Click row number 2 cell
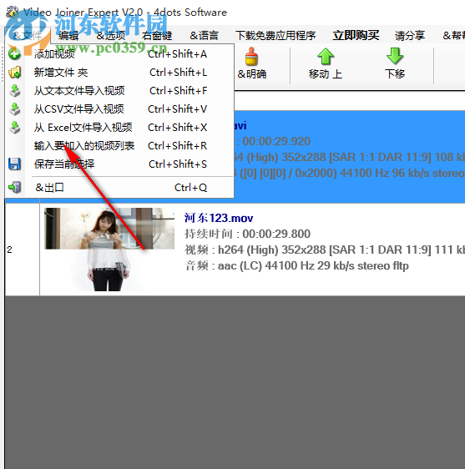Image resolution: width=465 pixels, height=469 pixels. [23, 250]
